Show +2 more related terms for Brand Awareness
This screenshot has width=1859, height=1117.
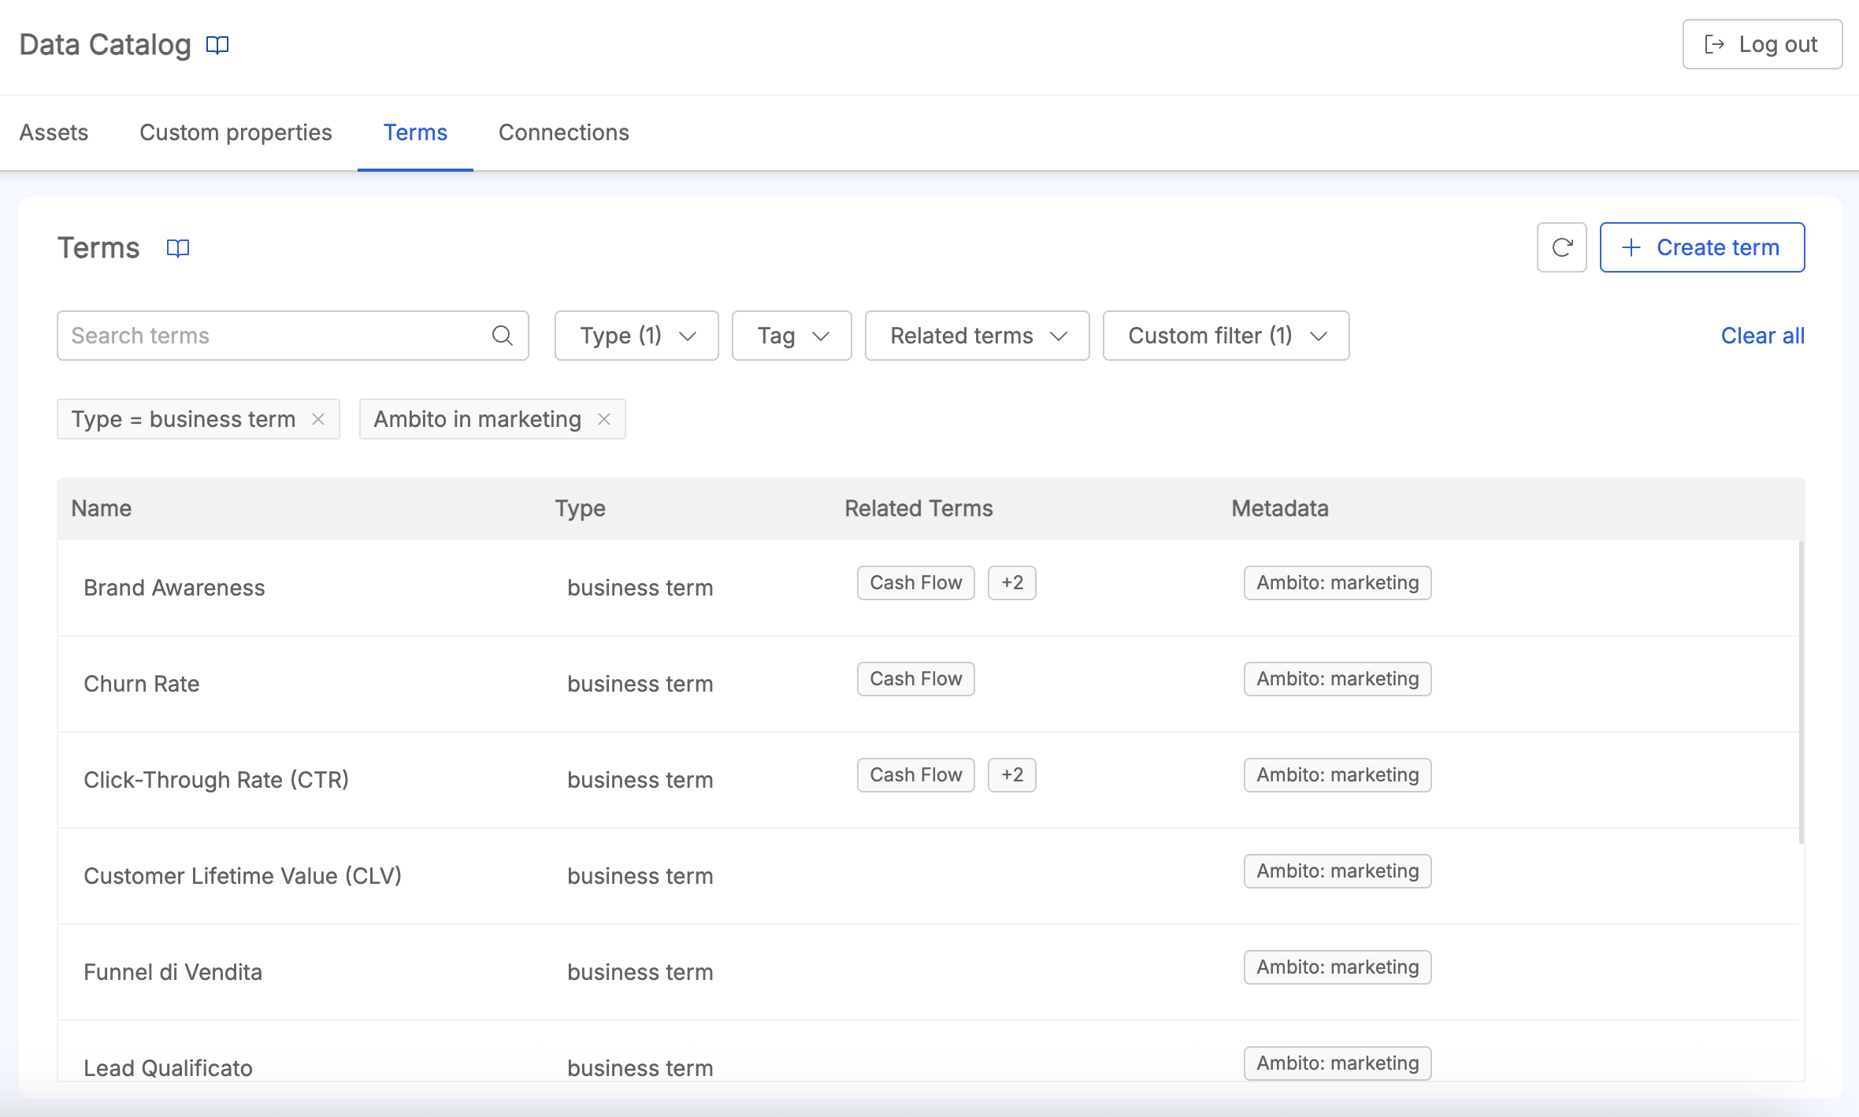click(x=1011, y=583)
